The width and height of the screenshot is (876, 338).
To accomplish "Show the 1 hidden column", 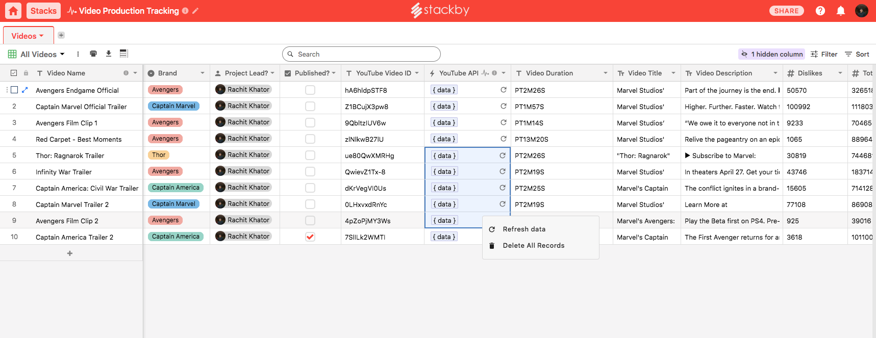I will click(771, 54).
